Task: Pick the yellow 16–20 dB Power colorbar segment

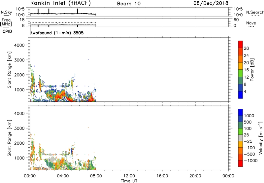Action: tap(241, 66)
